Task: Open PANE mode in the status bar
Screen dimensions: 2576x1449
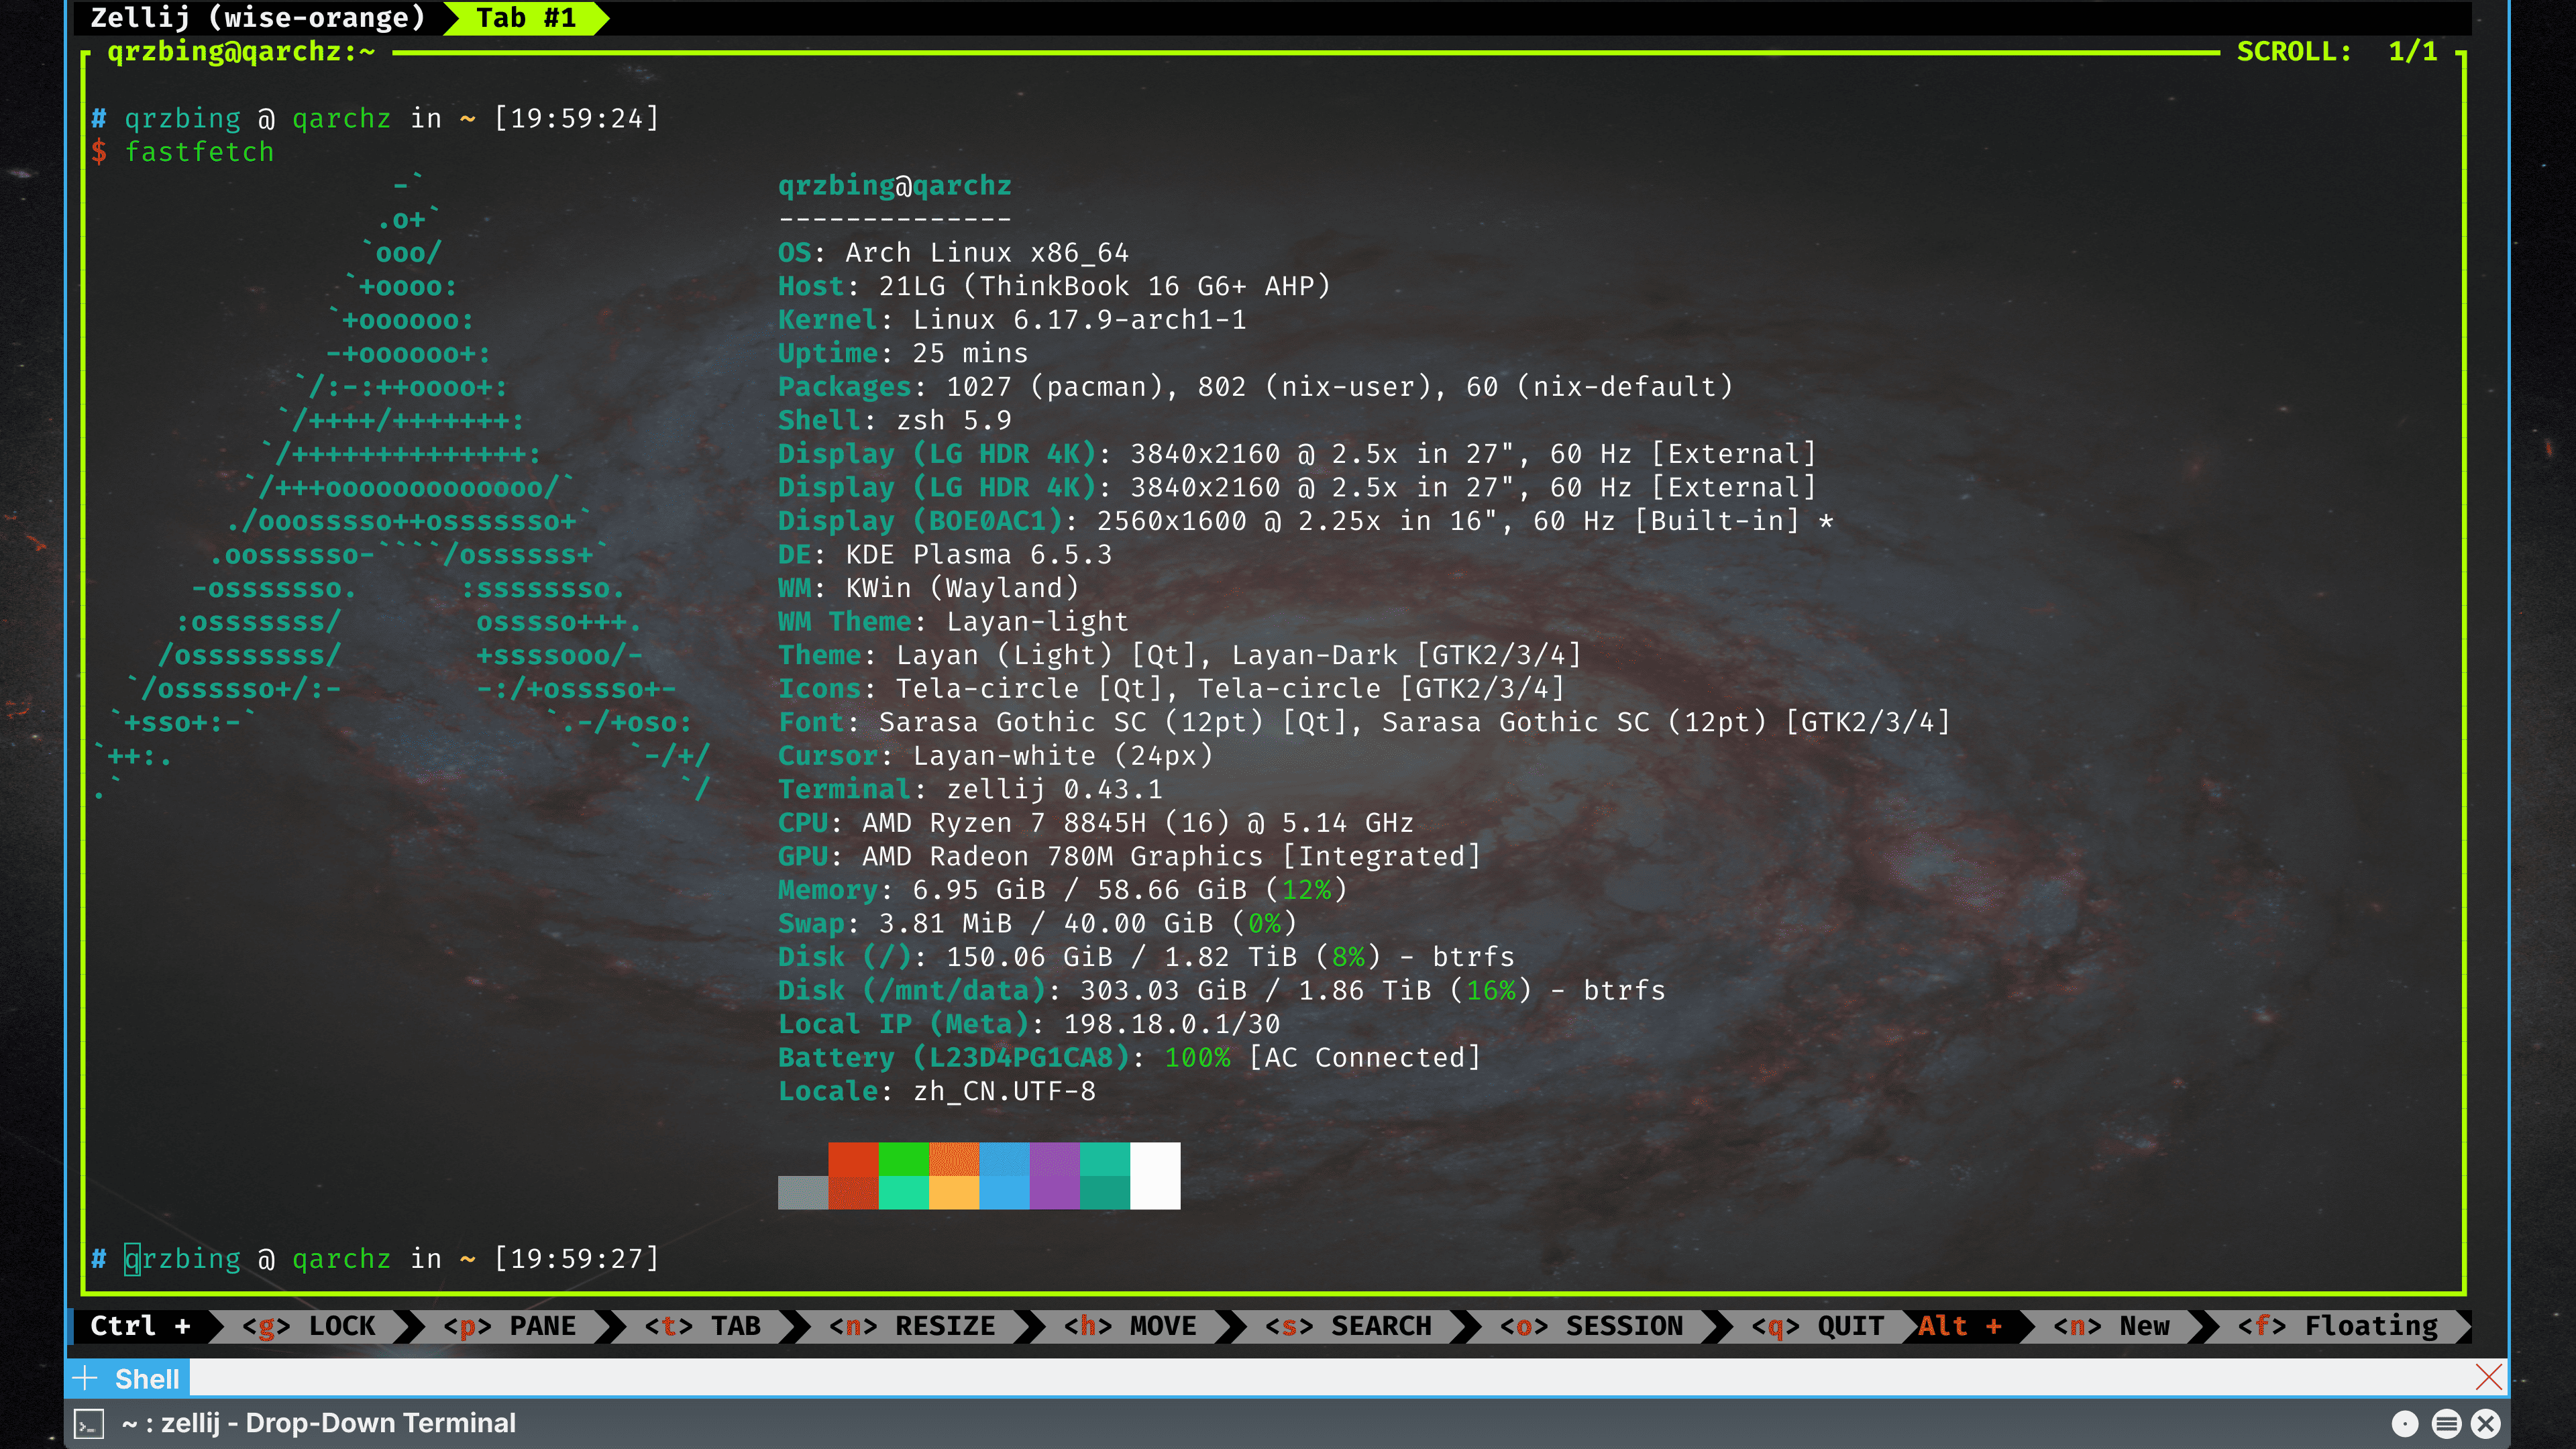Action: pyautogui.click(x=509, y=1326)
